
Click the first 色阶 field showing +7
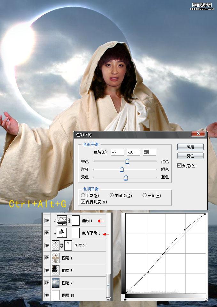[117, 152]
